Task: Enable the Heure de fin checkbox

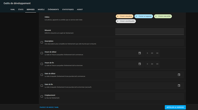Action: (x=42, y=64)
